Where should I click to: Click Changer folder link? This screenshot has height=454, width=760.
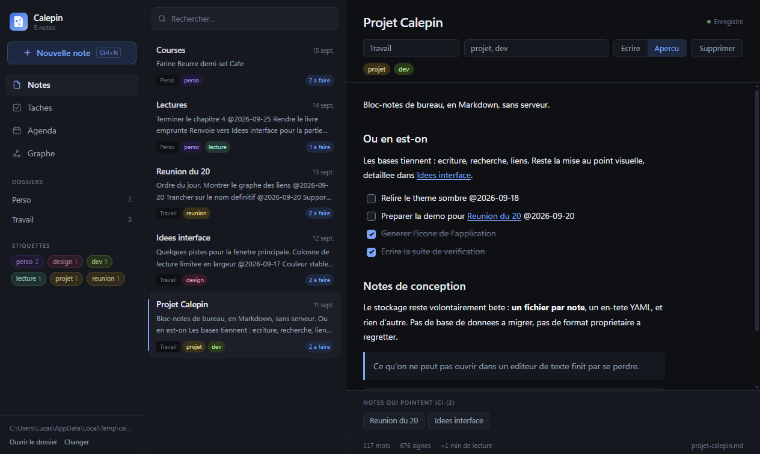point(76,442)
